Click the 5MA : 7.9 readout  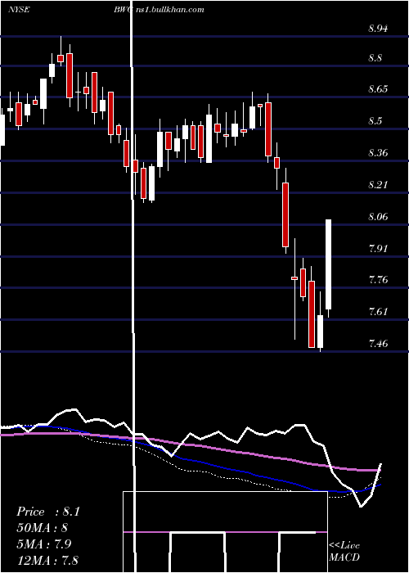[x=46, y=544]
